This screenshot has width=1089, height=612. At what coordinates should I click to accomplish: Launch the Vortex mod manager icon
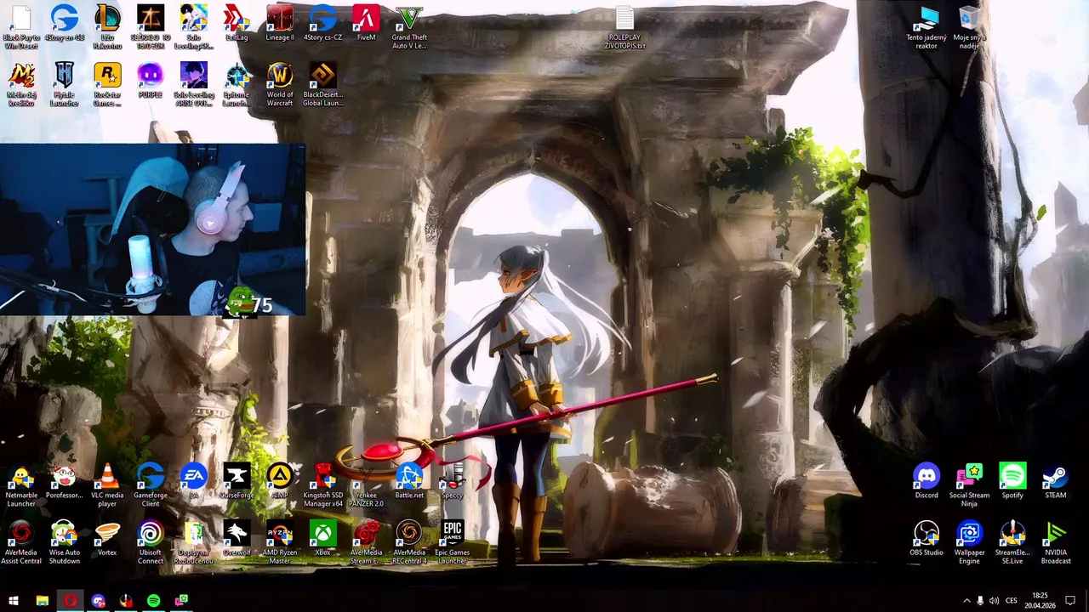tap(107, 539)
